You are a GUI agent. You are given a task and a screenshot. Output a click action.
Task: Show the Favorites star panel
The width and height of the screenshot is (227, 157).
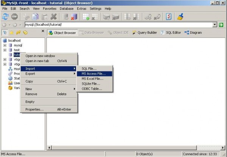pyautogui.click(x=12, y=33)
